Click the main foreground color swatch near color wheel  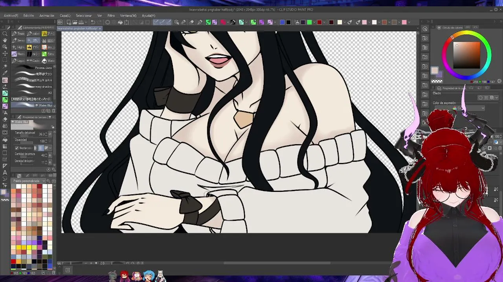click(x=434, y=70)
